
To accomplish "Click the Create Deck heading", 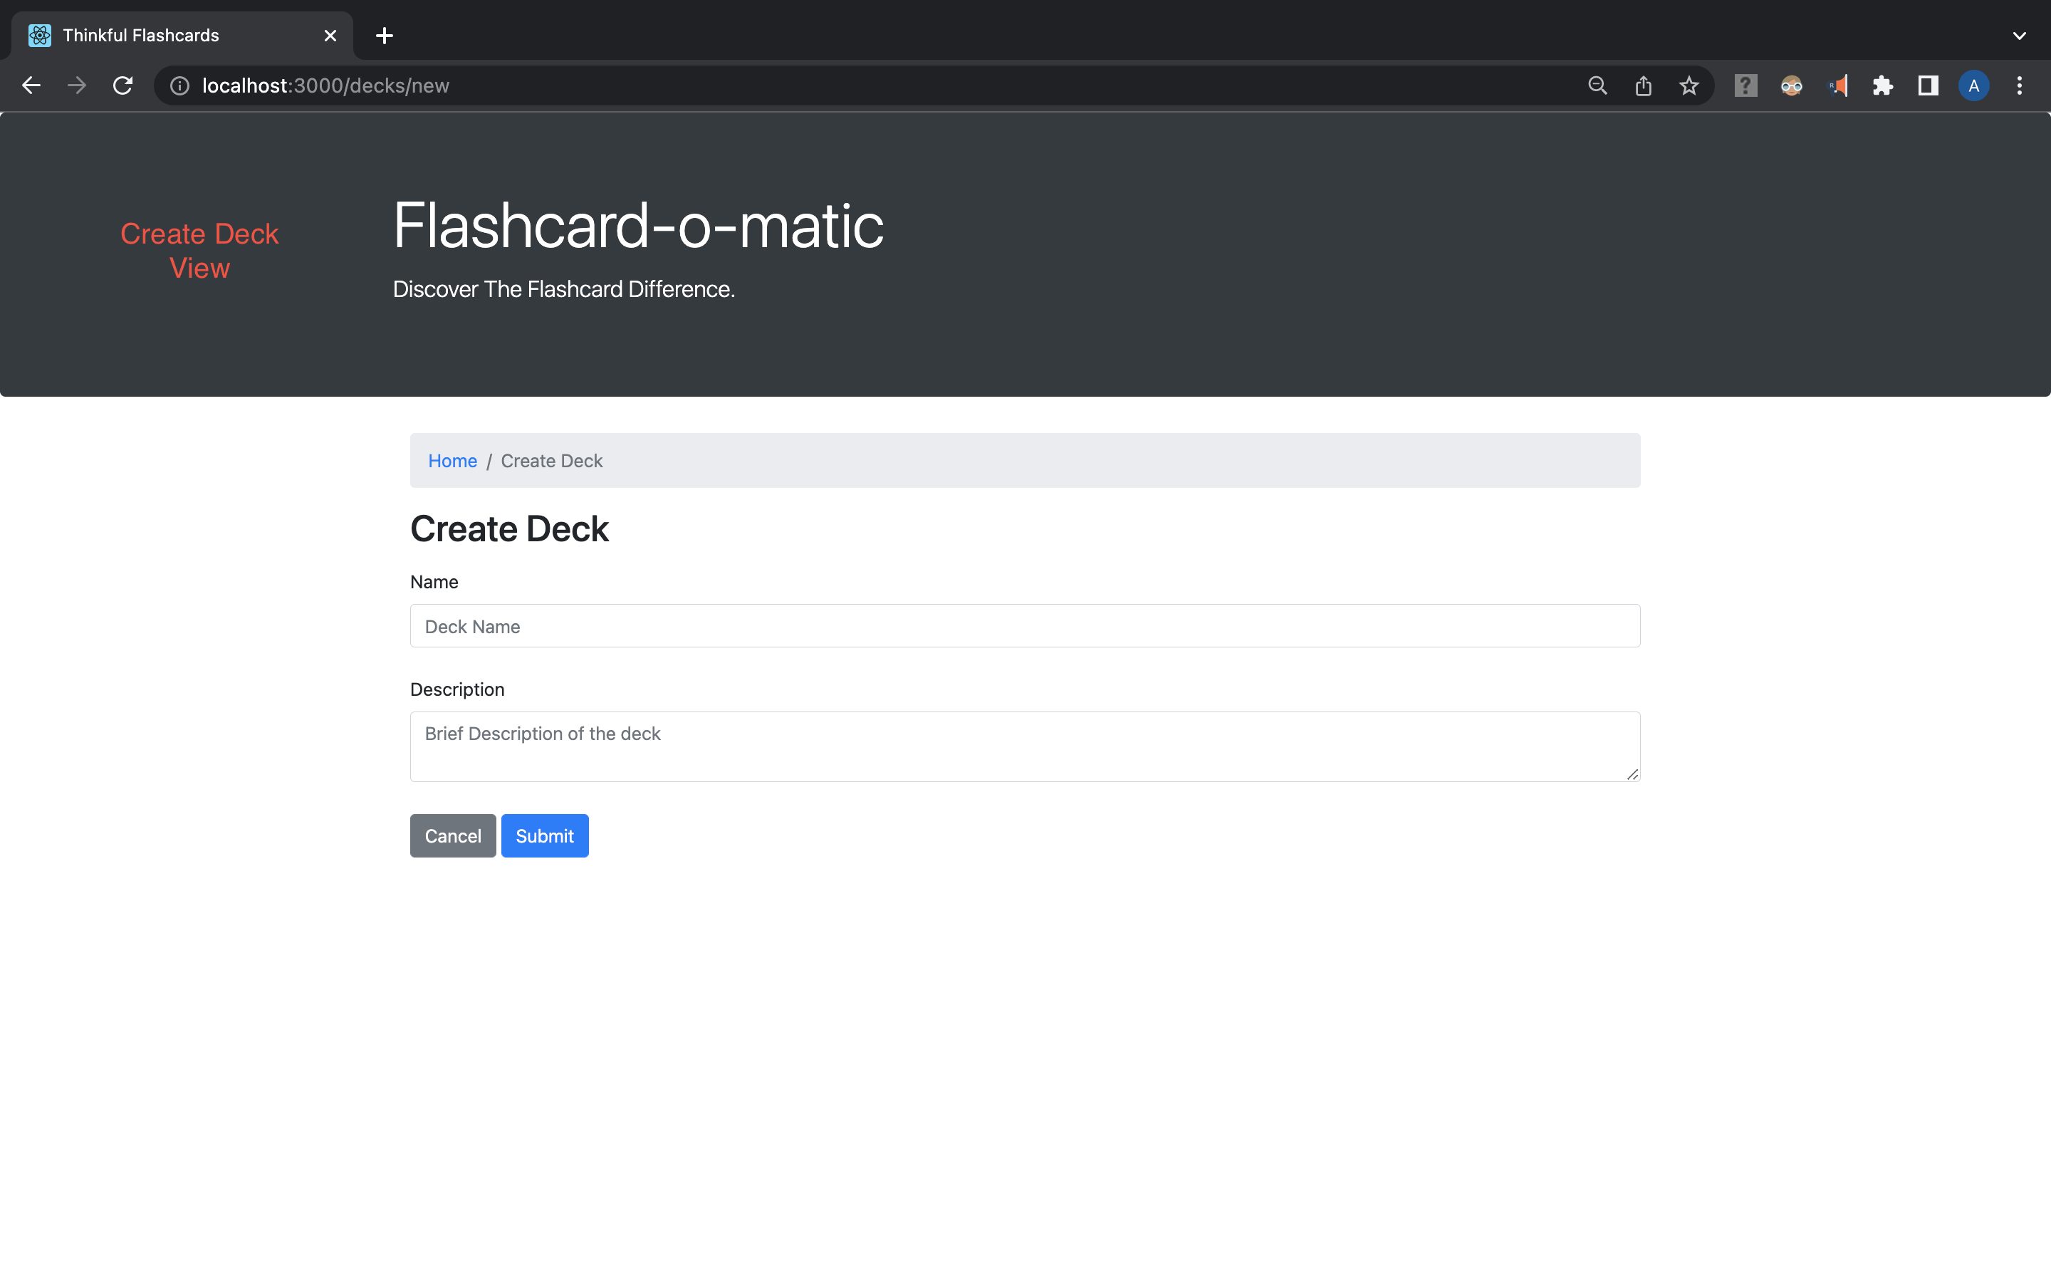I will pos(509,529).
